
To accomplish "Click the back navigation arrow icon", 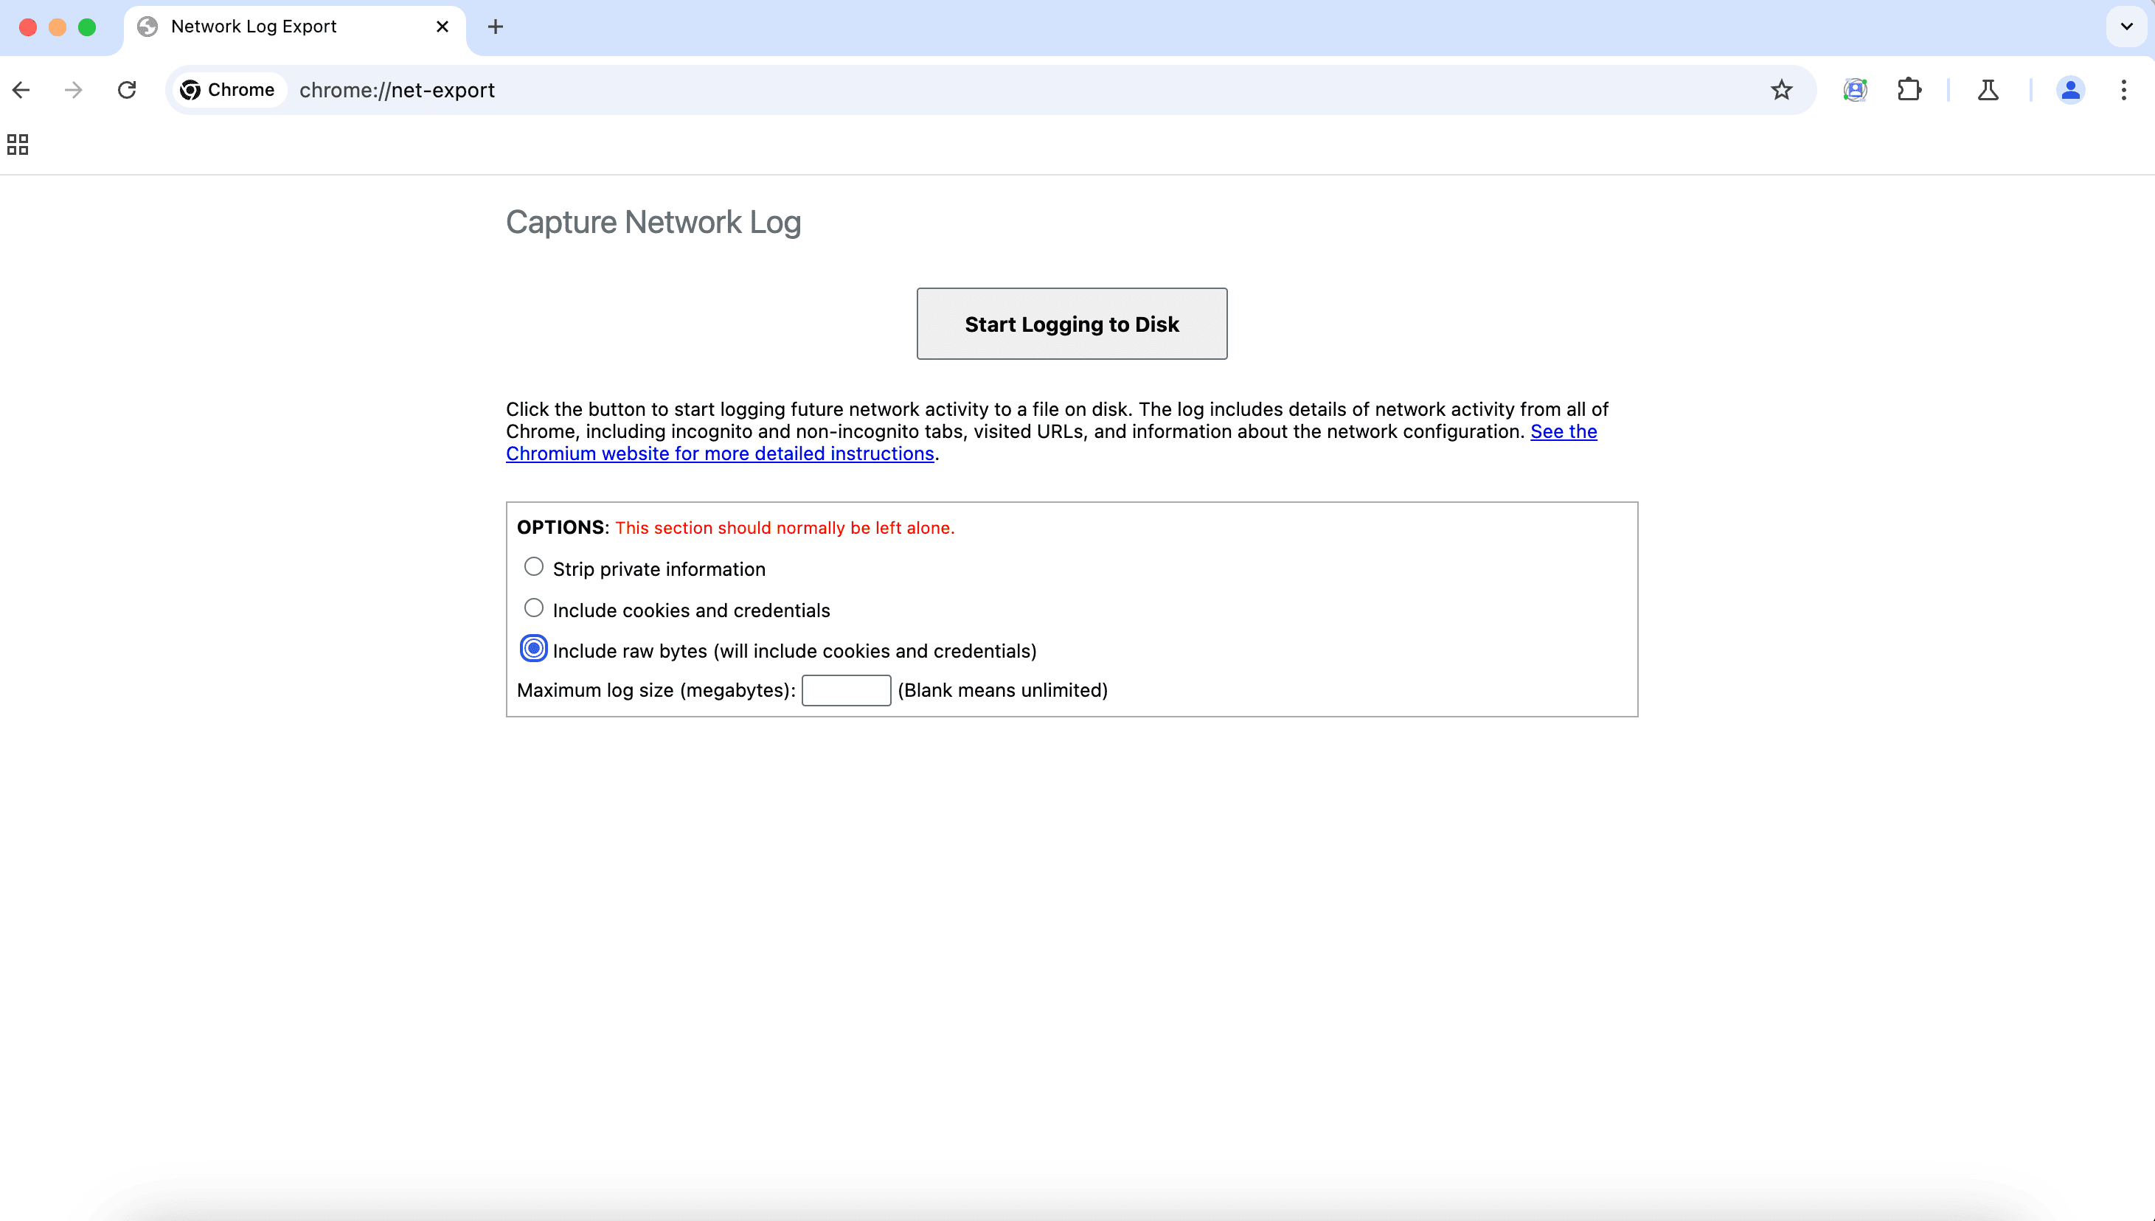I will [19, 88].
